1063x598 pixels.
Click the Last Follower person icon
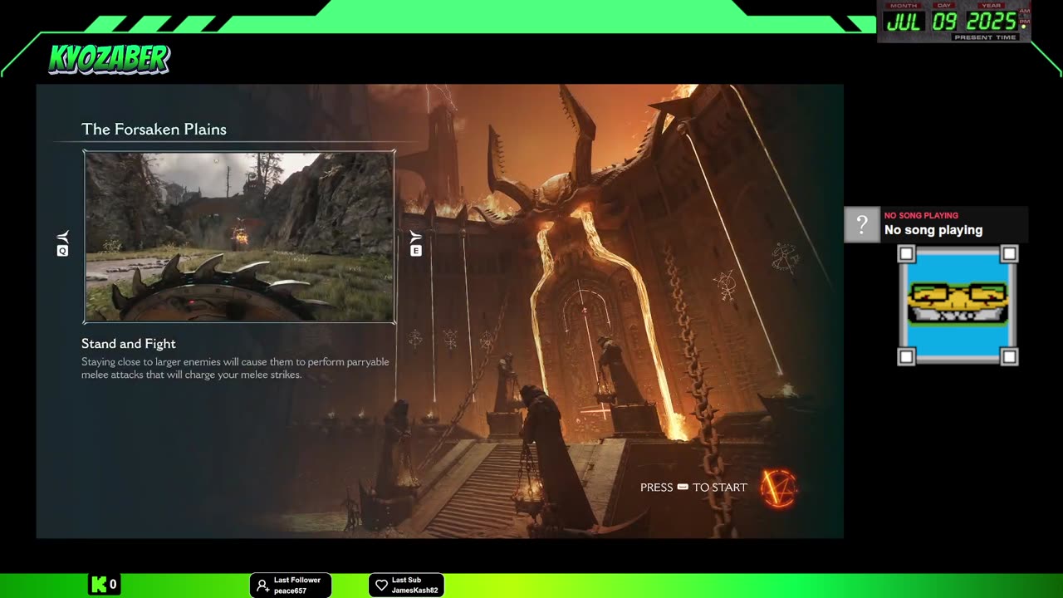(262, 586)
